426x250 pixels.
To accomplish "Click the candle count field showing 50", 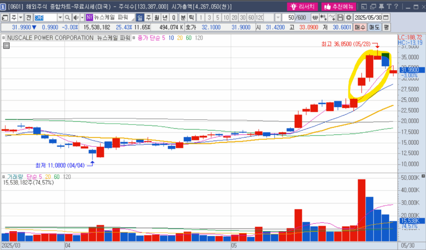I will (x=289, y=17).
